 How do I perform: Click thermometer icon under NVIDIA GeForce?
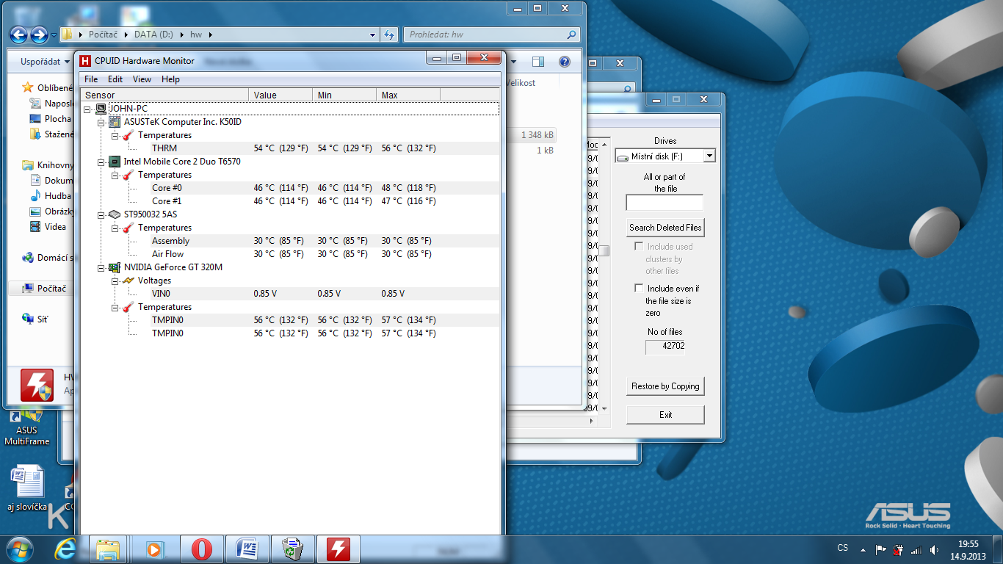click(x=128, y=307)
